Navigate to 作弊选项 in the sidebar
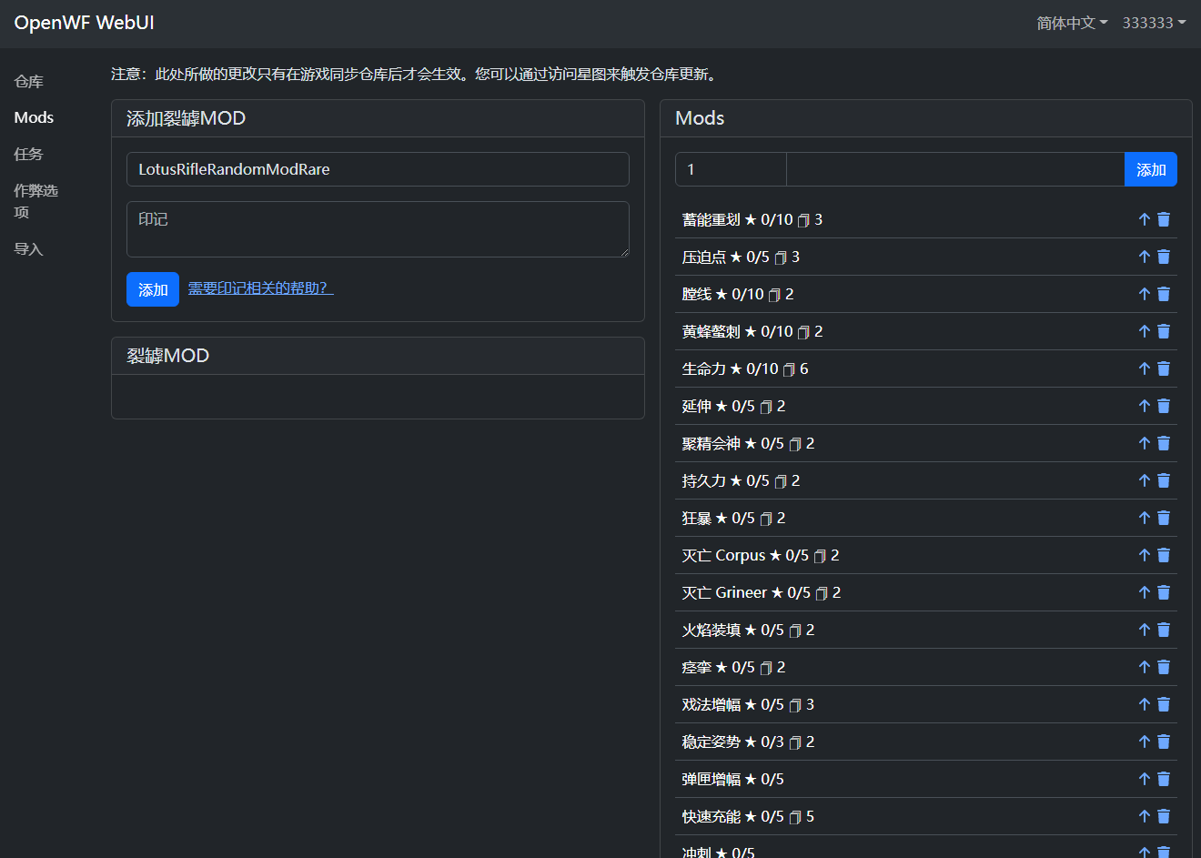 point(35,201)
